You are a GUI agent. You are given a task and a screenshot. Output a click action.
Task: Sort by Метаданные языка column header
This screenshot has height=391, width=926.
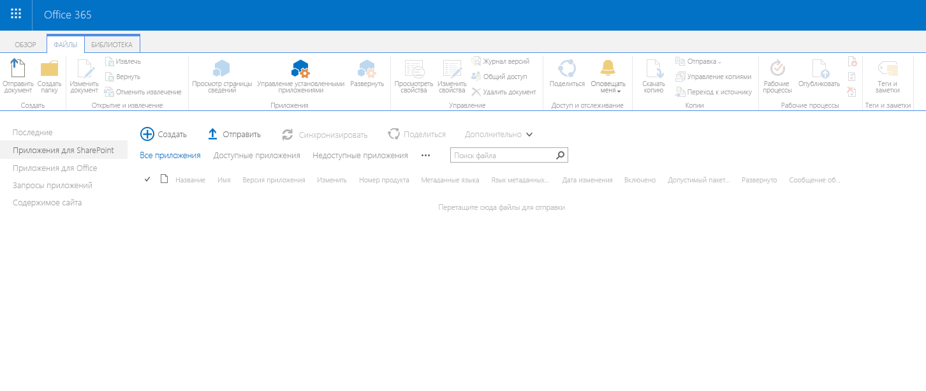tap(450, 180)
